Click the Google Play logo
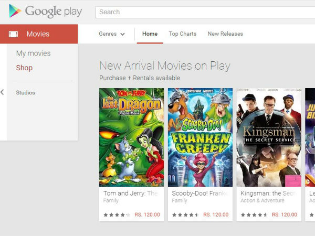The image size is (315, 236). coord(45,11)
